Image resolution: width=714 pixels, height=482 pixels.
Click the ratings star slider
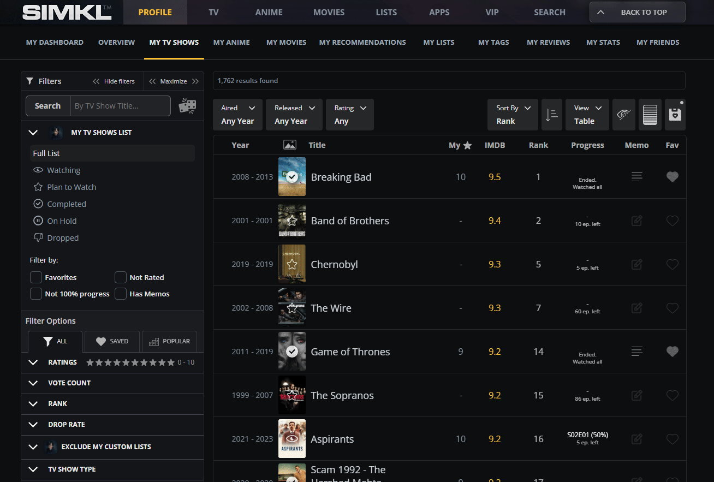pos(130,362)
